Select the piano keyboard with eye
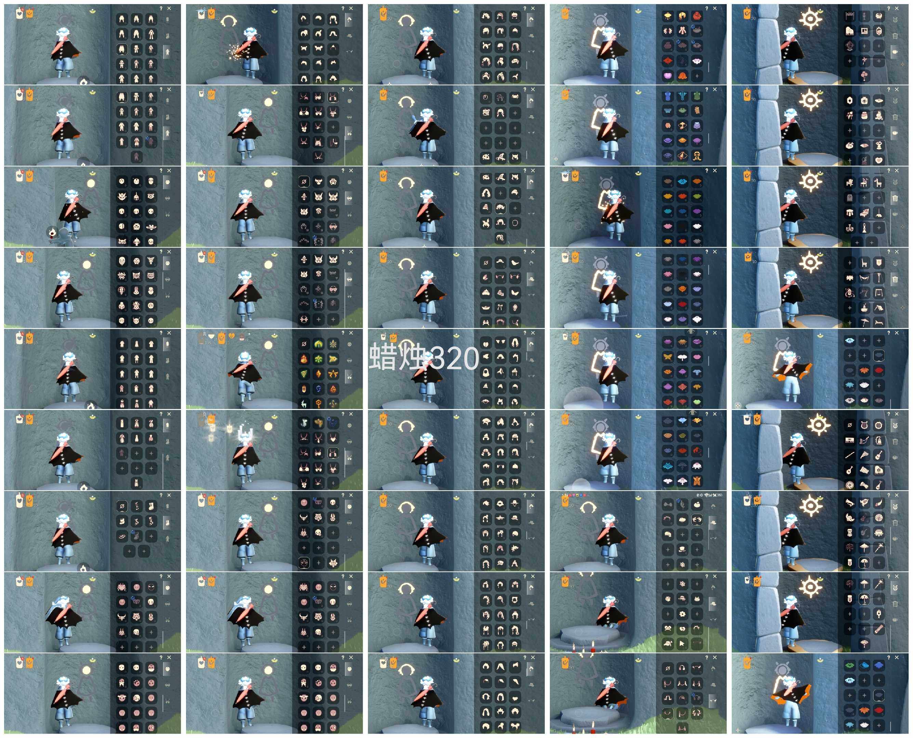This screenshot has height=738, width=913. (850, 440)
